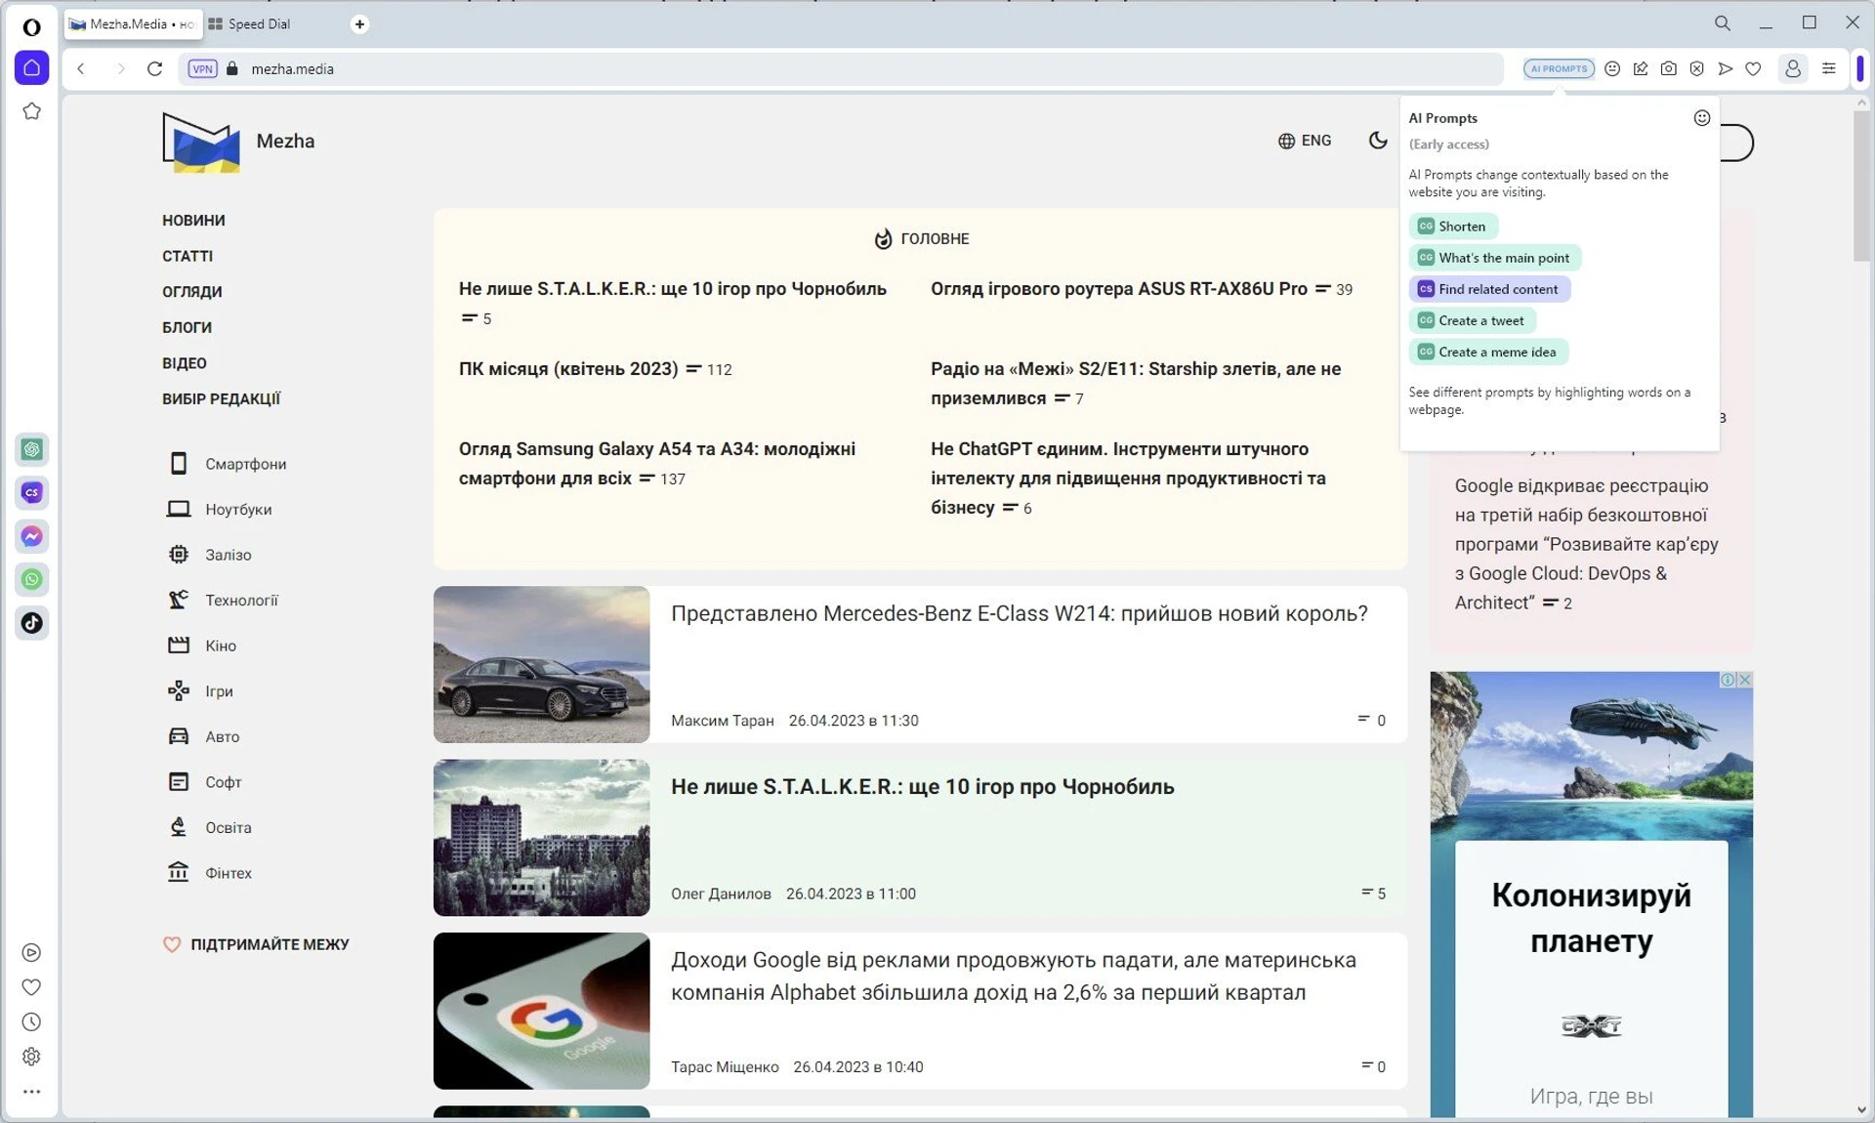This screenshot has height=1123, width=1875.
Task: Open History clock icon in sidebar
Action: [x=31, y=1022]
